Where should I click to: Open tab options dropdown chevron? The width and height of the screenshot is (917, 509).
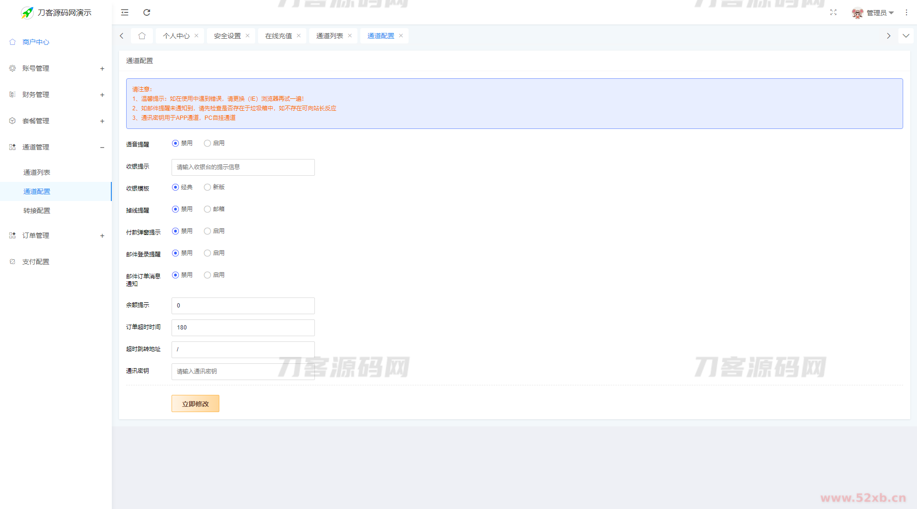[906, 36]
